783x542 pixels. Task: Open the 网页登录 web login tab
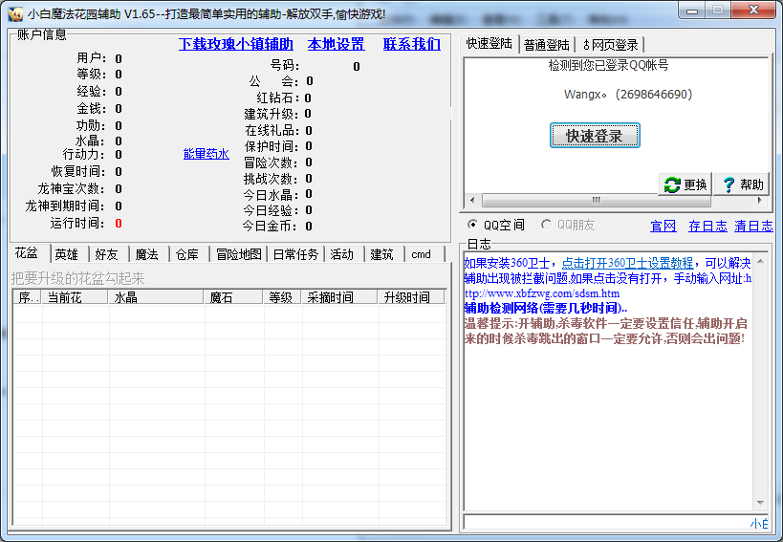pos(611,45)
